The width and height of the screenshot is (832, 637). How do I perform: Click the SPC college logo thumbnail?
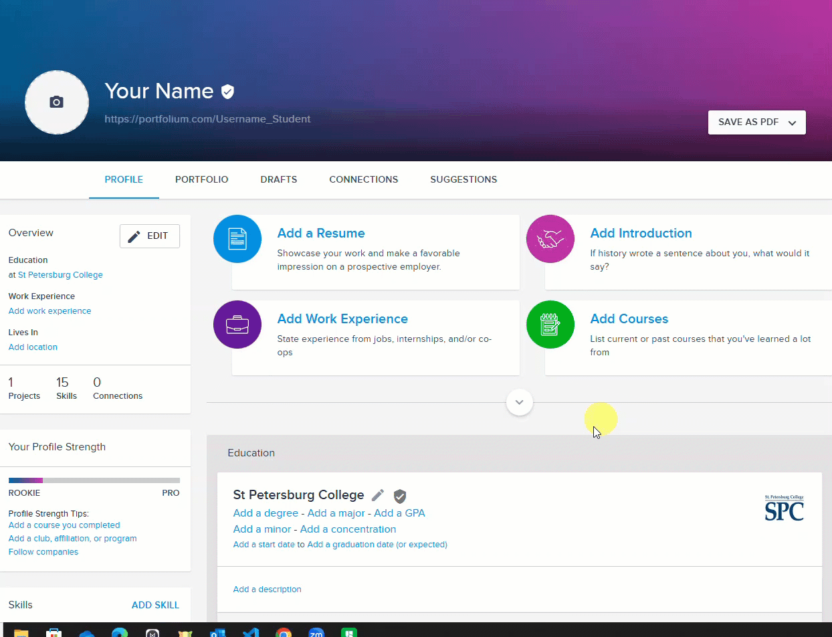[784, 508]
